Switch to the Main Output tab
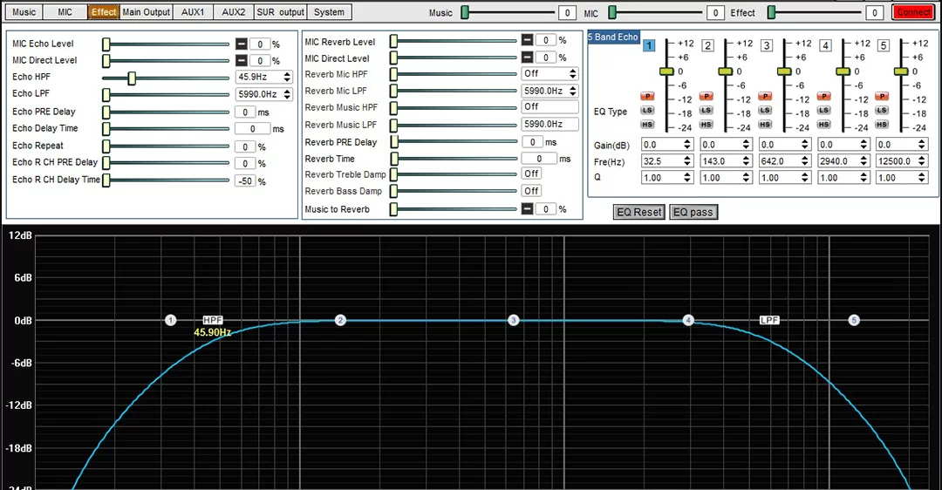This screenshot has height=490, width=942. tap(146, 12)
